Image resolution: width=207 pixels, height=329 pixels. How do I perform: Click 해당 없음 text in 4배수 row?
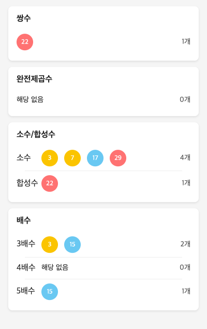pyautogui.click(x=55, y=267)
